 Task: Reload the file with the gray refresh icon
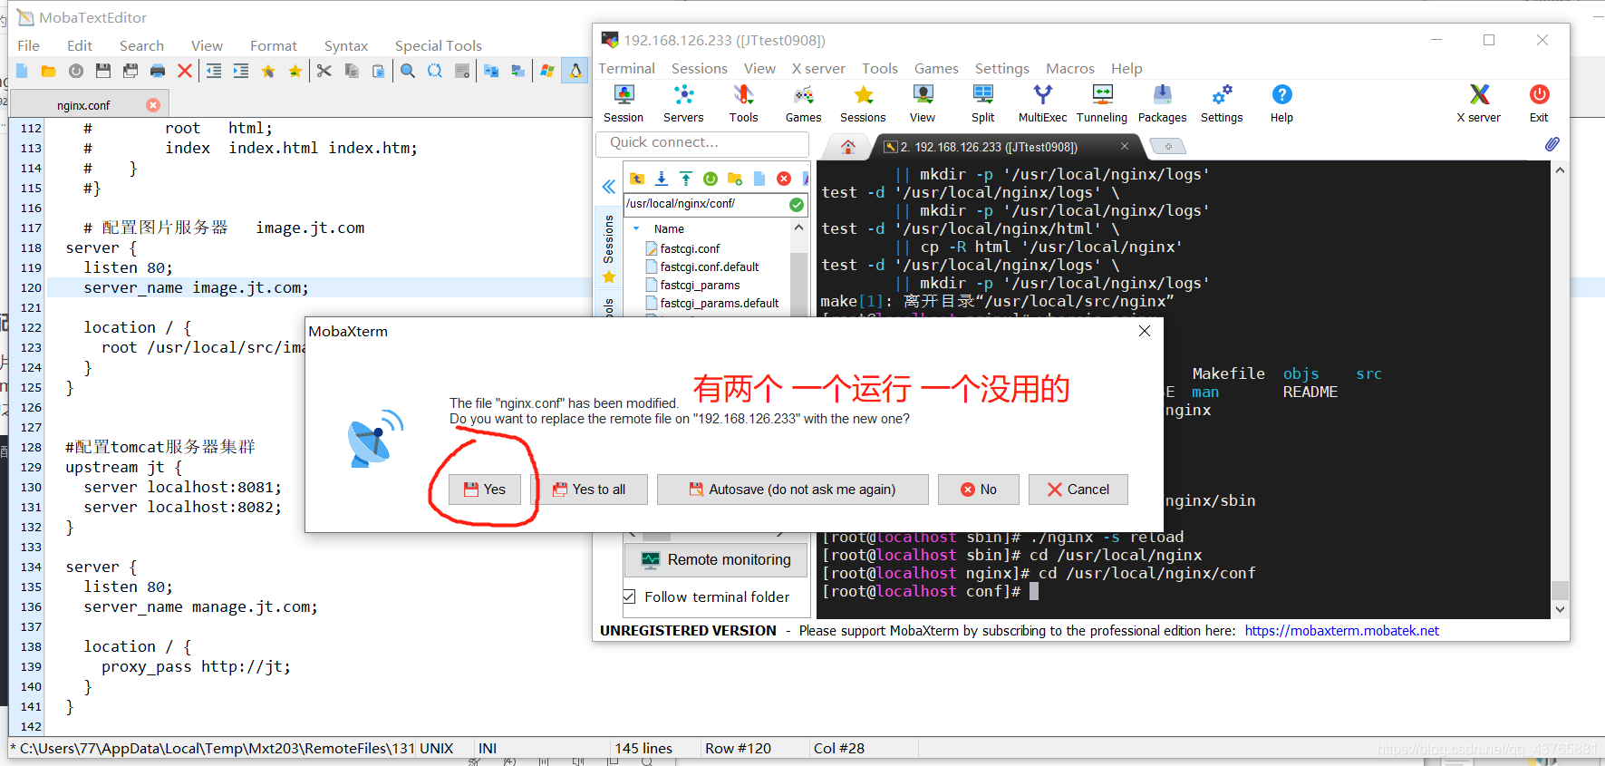click(76, 71)
